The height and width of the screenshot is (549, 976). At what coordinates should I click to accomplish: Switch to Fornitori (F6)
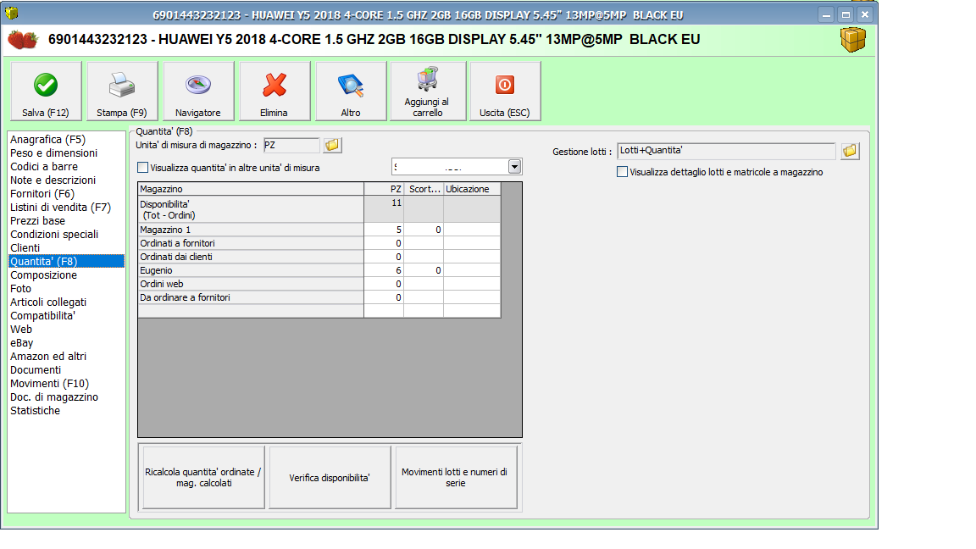click(42, 193)
